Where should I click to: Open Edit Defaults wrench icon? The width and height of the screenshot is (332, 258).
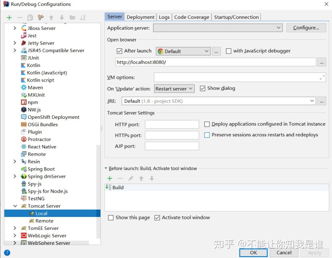point(41,18)
